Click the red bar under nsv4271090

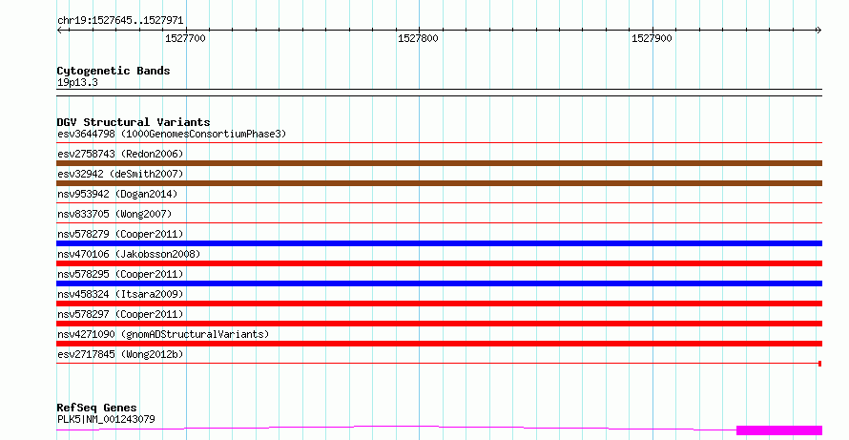439,344
